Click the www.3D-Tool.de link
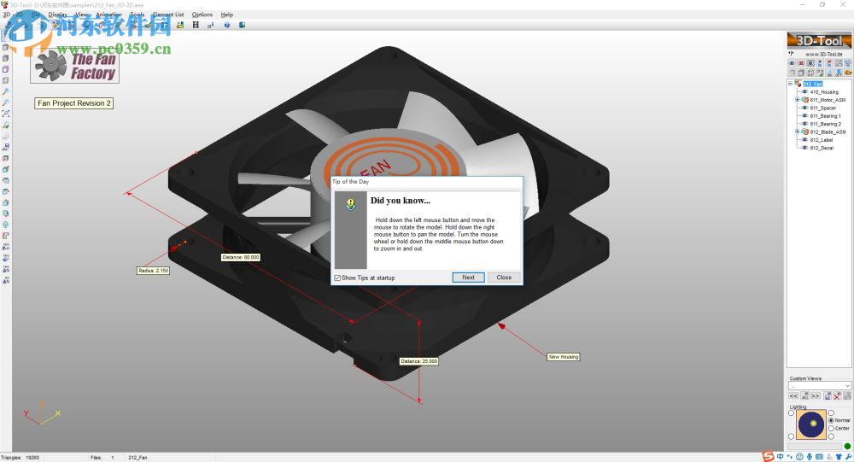This screenshot has height=462, width=854. (824, 54)
